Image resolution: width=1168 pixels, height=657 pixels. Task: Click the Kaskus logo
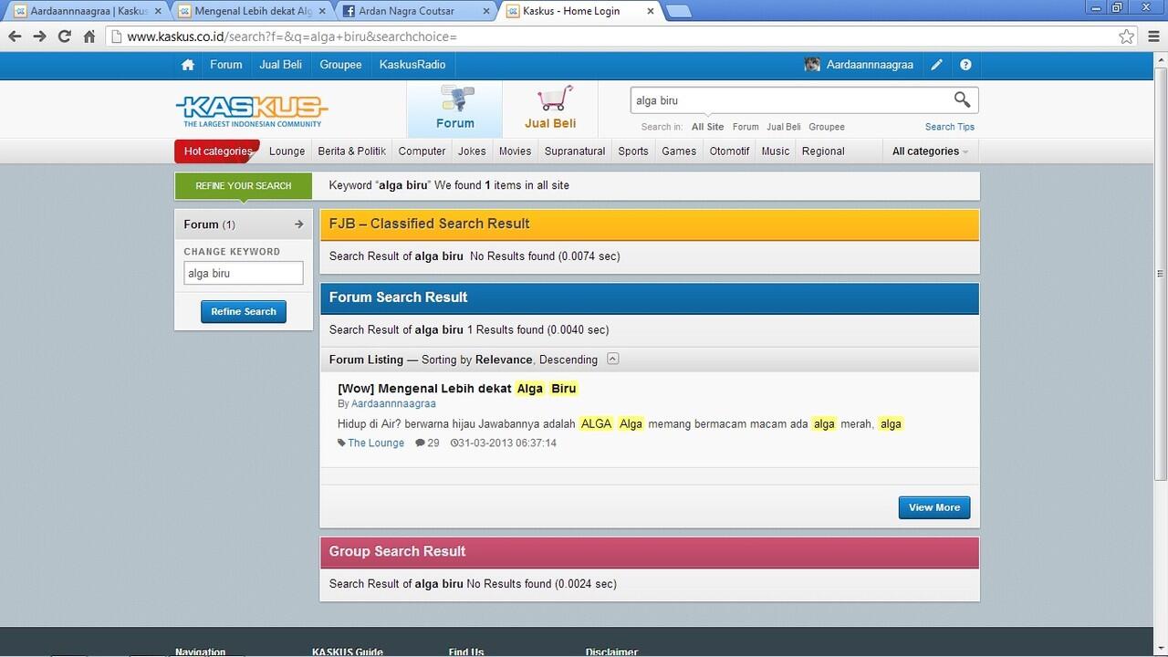pyautogui.click(x=252, y=110)
